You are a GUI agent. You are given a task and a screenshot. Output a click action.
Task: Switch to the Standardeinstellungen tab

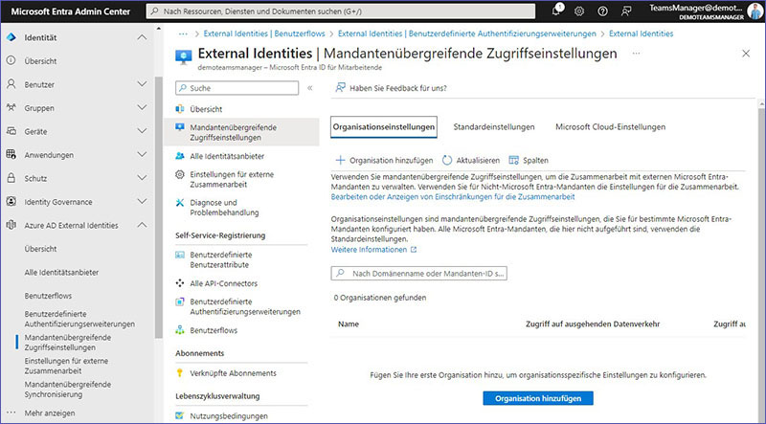[x=492, y=126]
